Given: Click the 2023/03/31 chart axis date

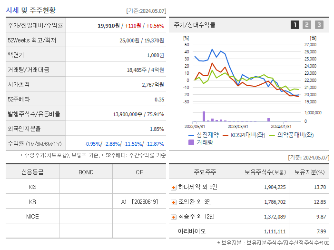Looking at the screenshot, I should 238,127.
